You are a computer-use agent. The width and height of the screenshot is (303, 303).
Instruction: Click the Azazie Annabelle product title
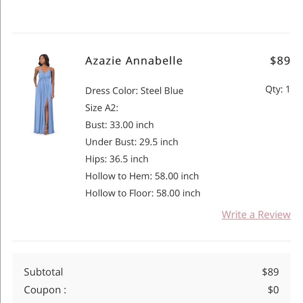pyautogui.click(x=134, y=61)
